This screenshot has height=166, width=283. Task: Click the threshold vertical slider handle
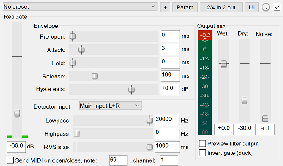pos(17,113)
